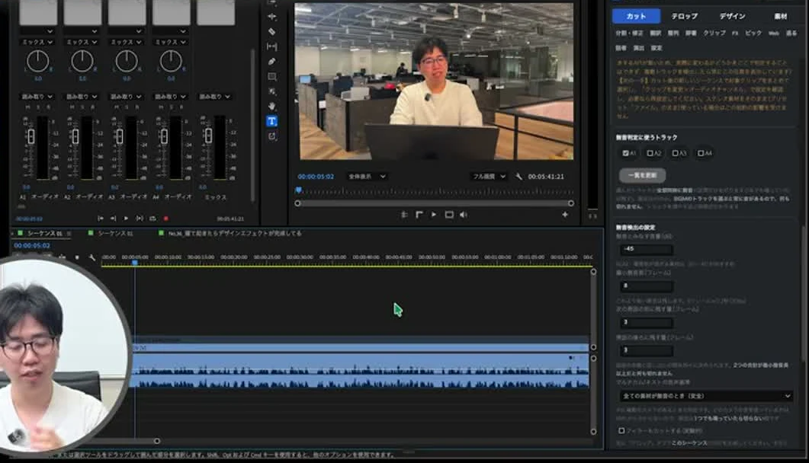Toggle the filler cut checkbox at bottom

(621, 430)
